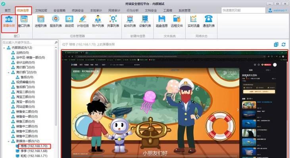This screenshot has width=290, height=158.
Task: Select 淘宝二部(0/0) in the tree
Action: (x=25, y=92)
